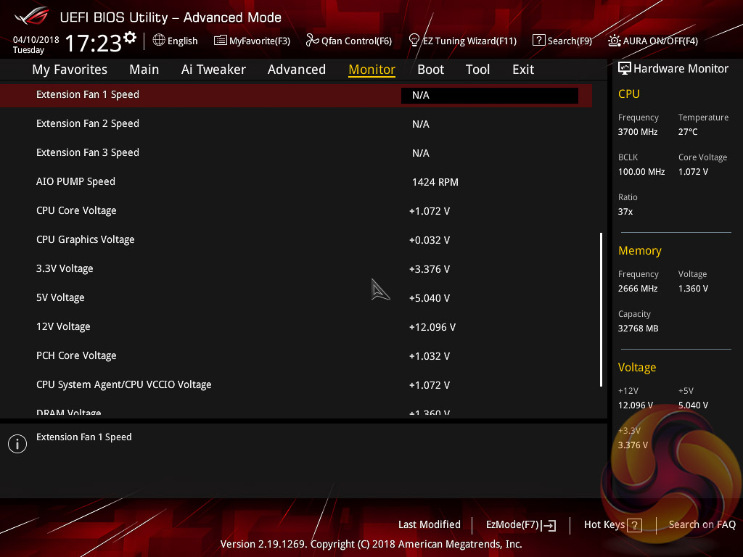The height and width of the screenshot is (557, 743).
Task: Click the info circle icon
Action: (x=17, y=444)
